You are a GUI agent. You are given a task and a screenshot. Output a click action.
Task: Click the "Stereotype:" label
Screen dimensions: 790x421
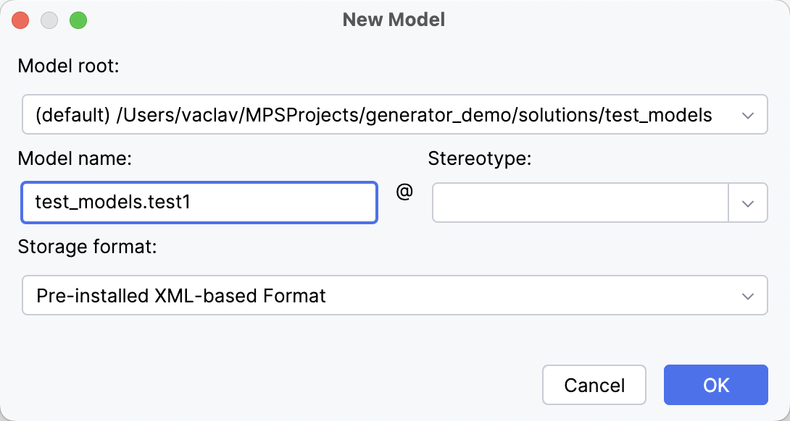coord(480,159)
